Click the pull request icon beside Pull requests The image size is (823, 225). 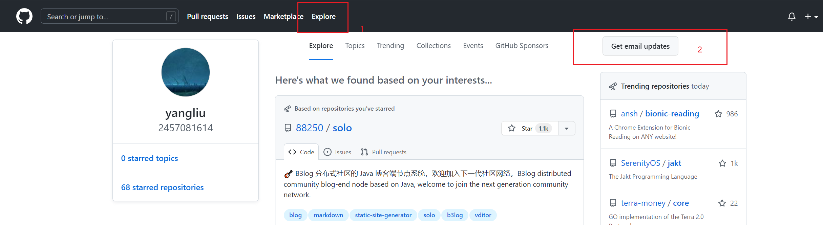[x=364, y=152]
